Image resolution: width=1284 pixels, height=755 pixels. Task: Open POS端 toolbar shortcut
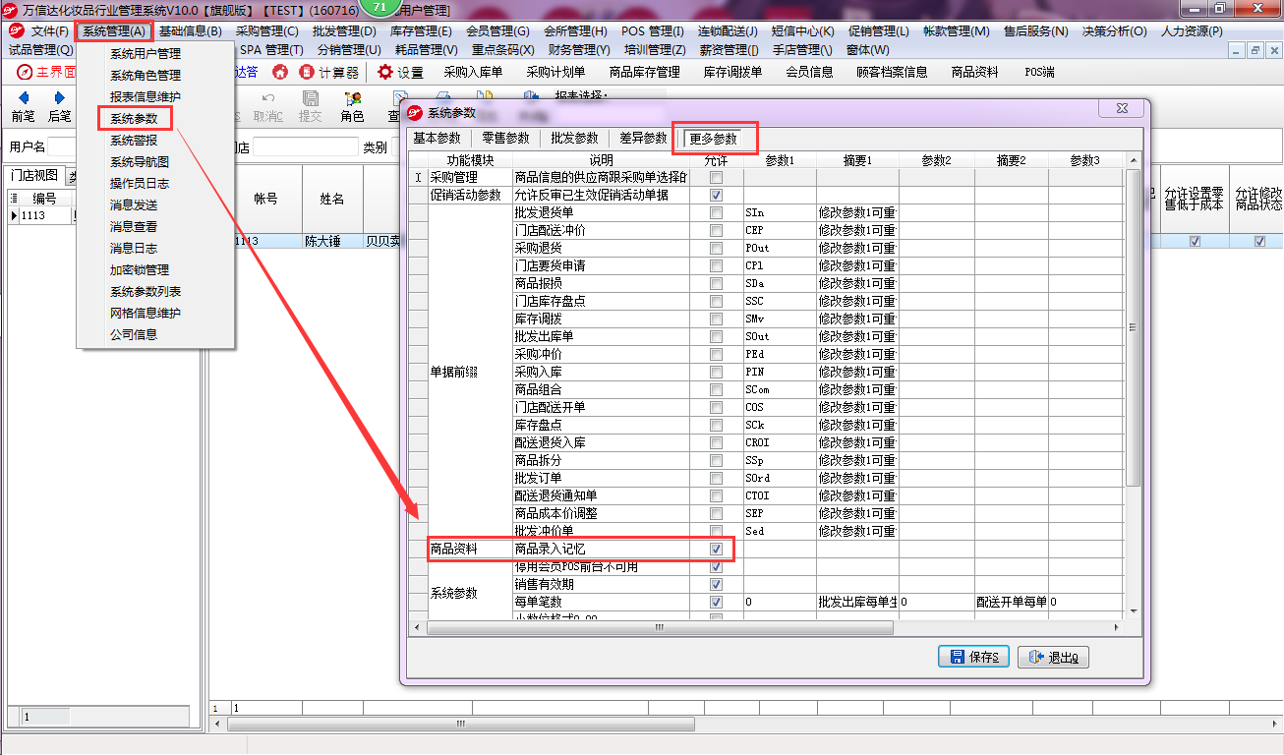click(1039, 72)
